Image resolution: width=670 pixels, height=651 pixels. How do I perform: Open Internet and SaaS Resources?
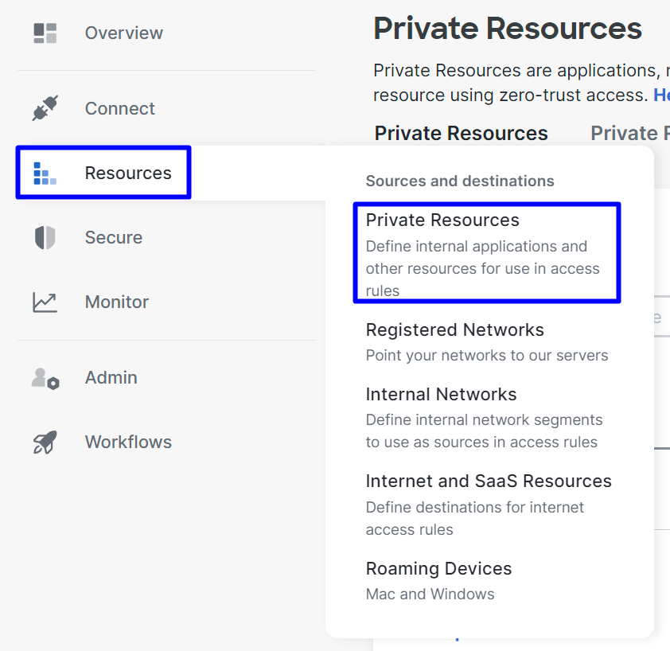489,505
